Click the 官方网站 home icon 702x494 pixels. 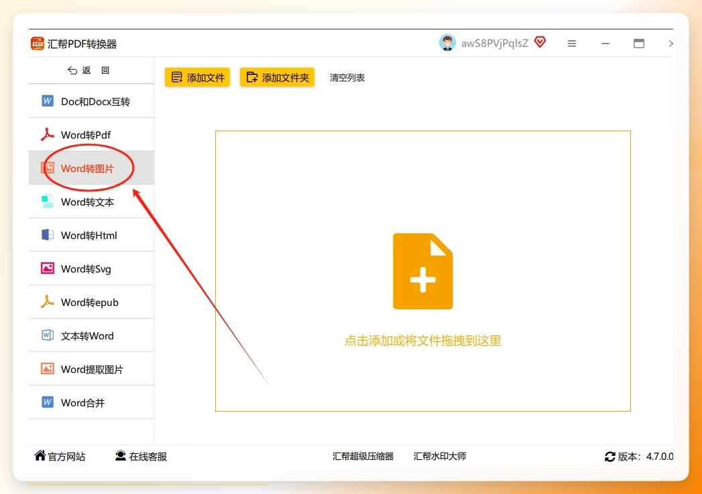pos(40,456)
